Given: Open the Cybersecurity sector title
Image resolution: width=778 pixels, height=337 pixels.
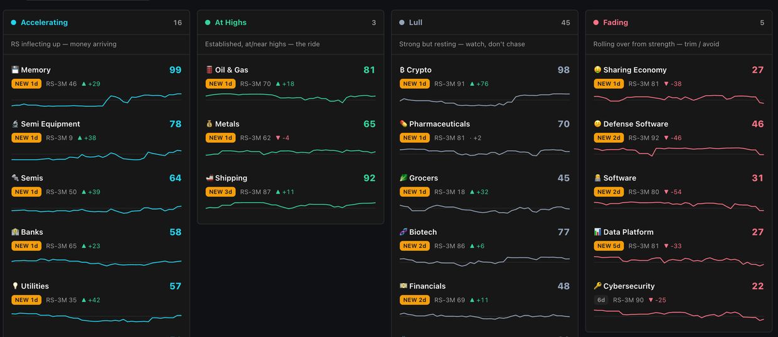Looking at the screenshot, I should (x=629, y=286).
